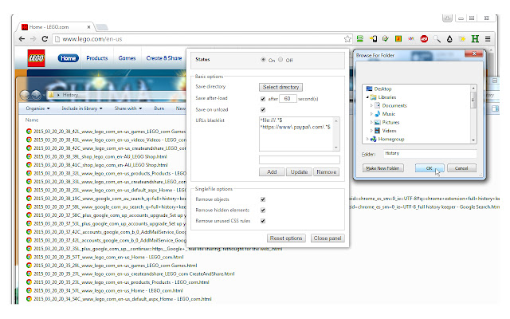Click the red LEGO logo
510x319 pixels.
[36, 58]
